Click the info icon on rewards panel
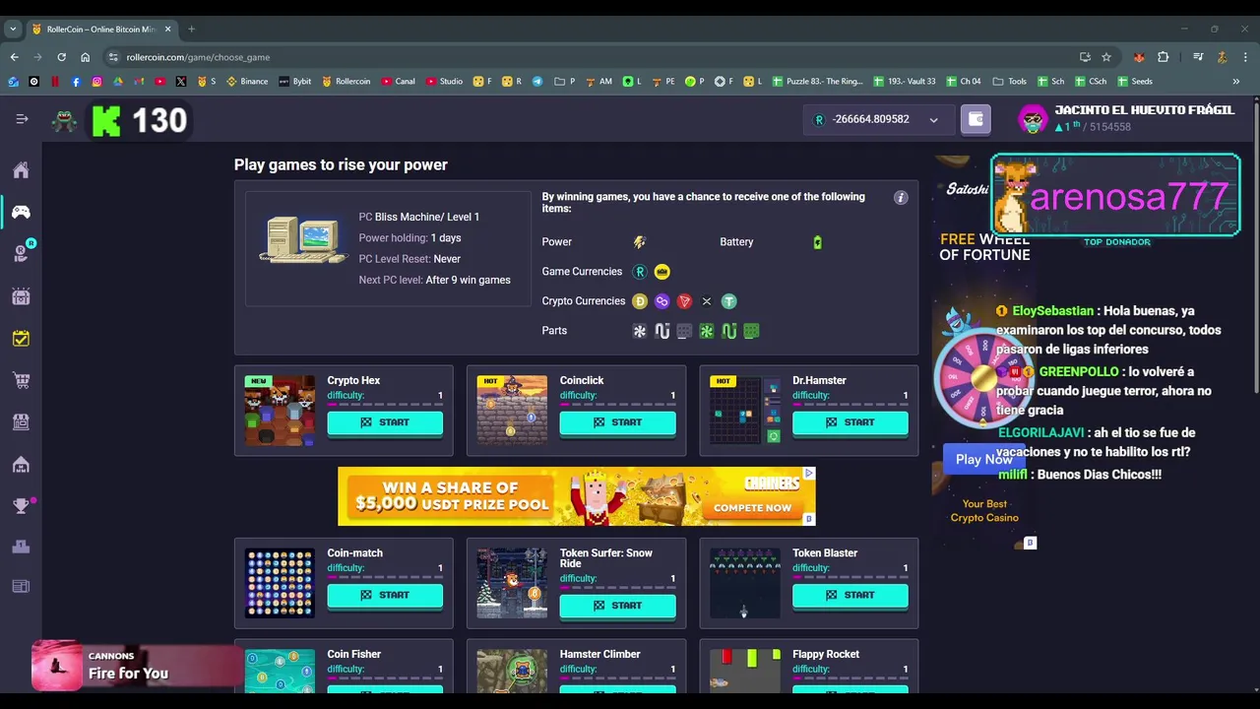The width and height of the screenshot is (1260, 709). click(900, 197)
